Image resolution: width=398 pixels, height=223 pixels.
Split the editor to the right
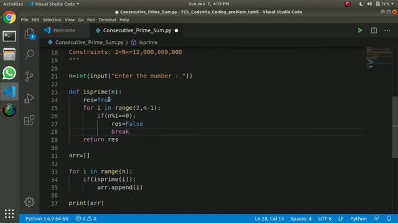click(374, 30)
